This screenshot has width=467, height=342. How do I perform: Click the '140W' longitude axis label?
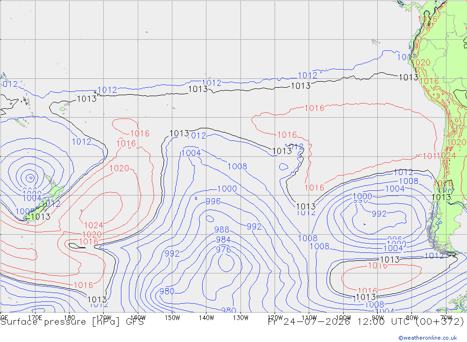click(x=206, y=318)
